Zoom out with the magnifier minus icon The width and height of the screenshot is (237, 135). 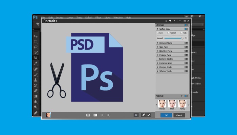102,115
